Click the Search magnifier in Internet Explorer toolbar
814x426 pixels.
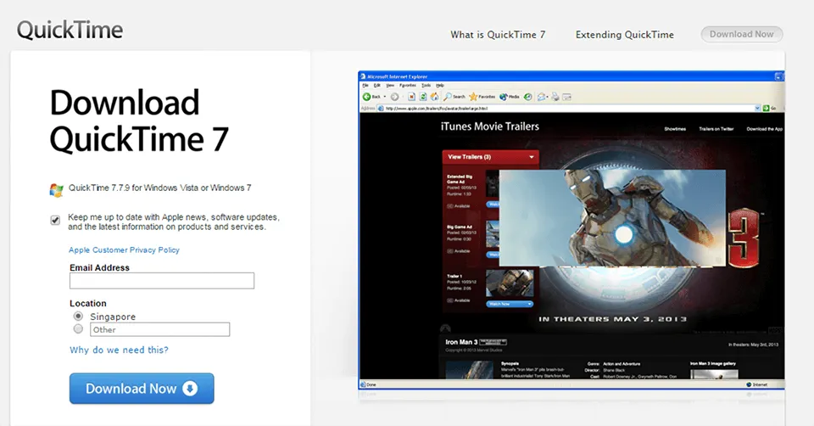tap(448, 97)
